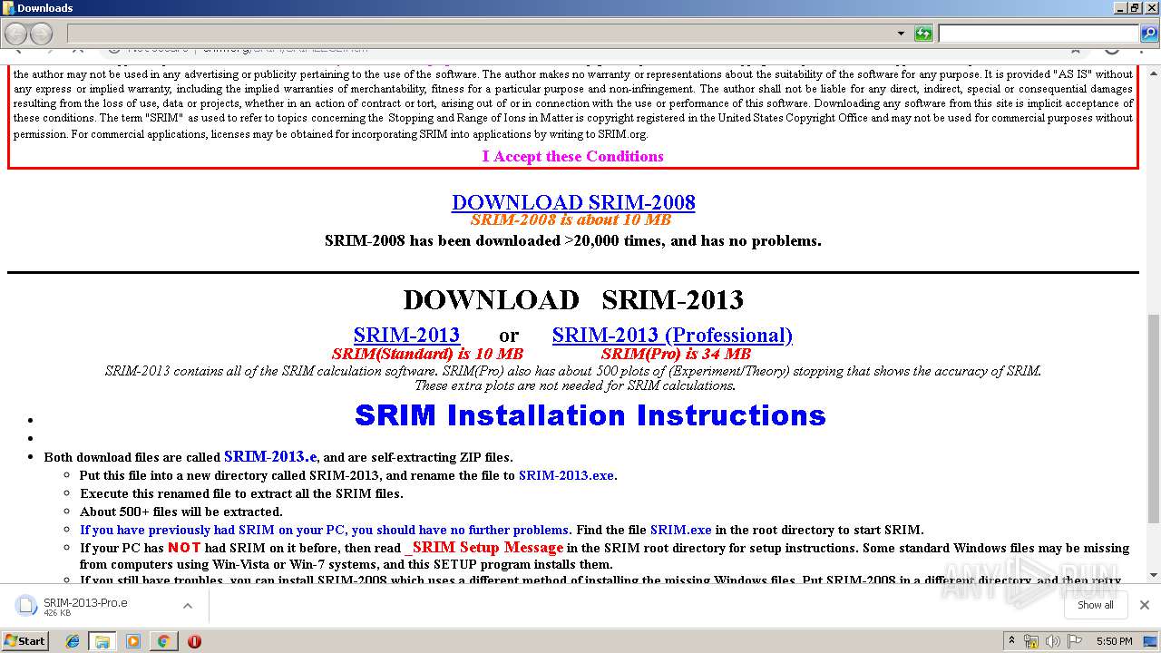Click the 'SRIM.exe' blue text
The height and width of the screenshot is (653, 1161).
coord(680,530)
